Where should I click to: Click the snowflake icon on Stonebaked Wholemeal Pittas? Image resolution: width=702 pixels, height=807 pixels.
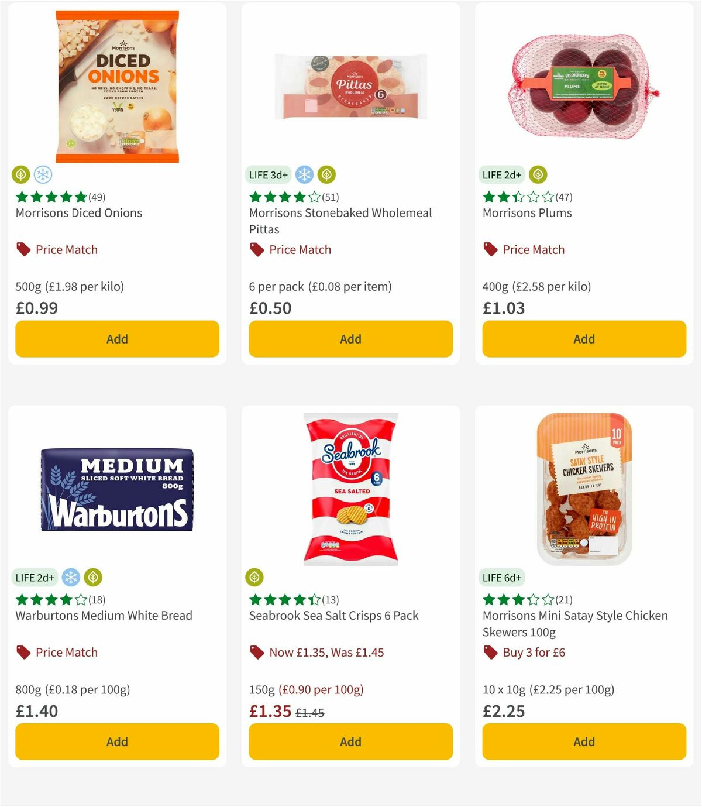click(304, 174)
